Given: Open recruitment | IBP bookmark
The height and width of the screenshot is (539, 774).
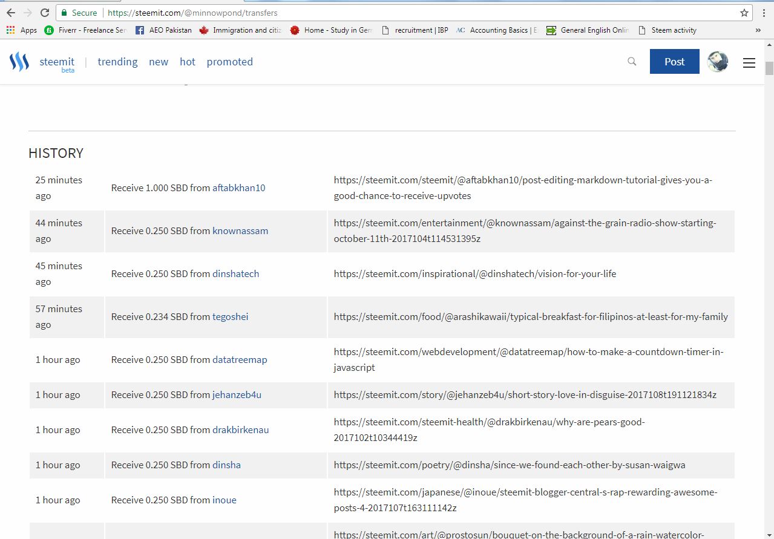Looking at the screenshot, I should (415, 30).
